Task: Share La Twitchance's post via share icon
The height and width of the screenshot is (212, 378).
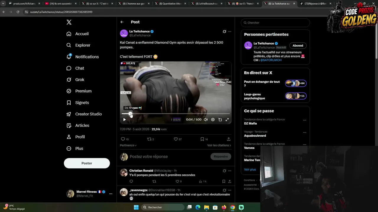Action: pyautogui.click(x=229, y=139)
